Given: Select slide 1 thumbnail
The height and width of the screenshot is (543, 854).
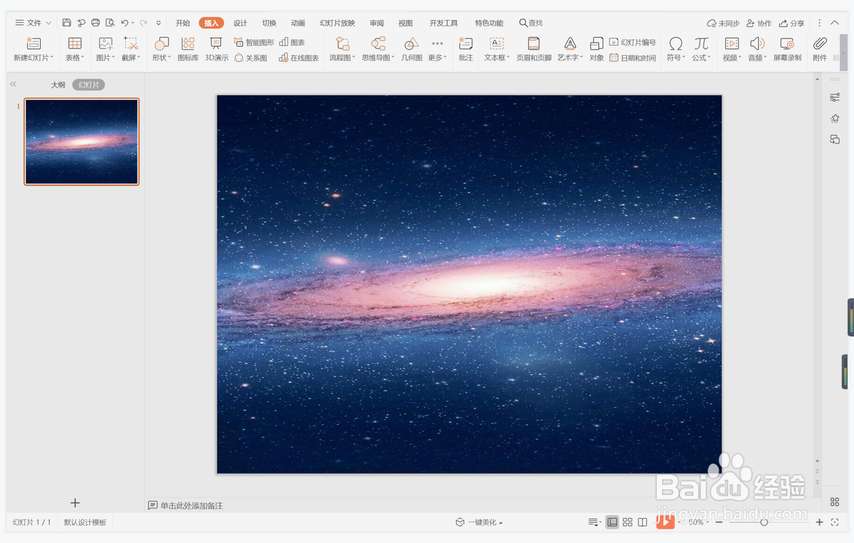Looking at the screenshot, I should [x=82, y=142].
